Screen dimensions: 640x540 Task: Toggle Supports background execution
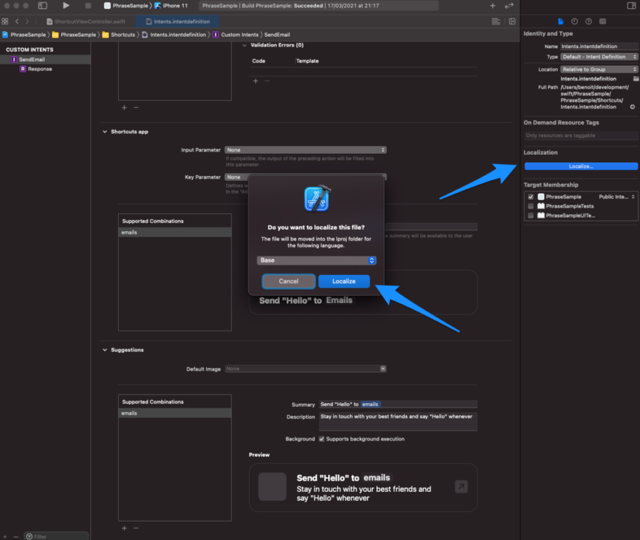click(x=322, y=439)
